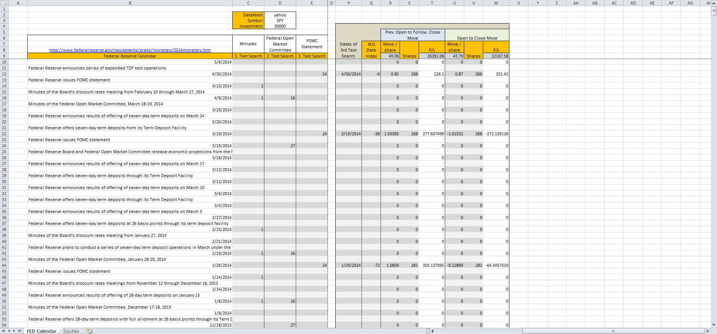Click horizontal scrollbar left arrow

[432, 331]
